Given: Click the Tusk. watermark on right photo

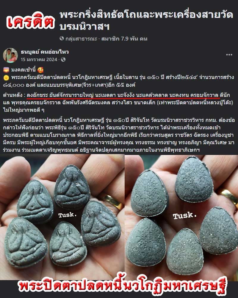Looking at the screenshot, I should (185, 215).
